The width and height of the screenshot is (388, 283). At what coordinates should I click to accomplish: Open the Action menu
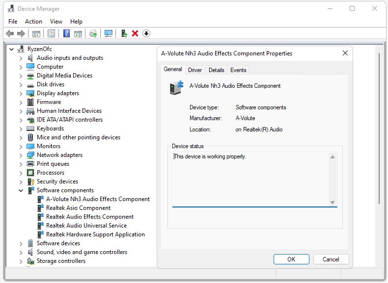tap(33, 22)
